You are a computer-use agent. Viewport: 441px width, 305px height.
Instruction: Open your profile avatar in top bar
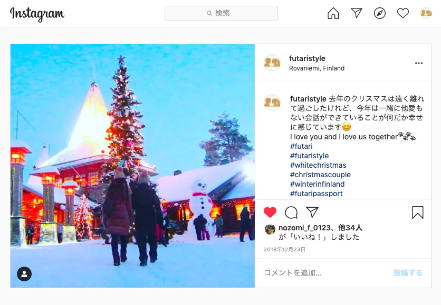point(426,13)
